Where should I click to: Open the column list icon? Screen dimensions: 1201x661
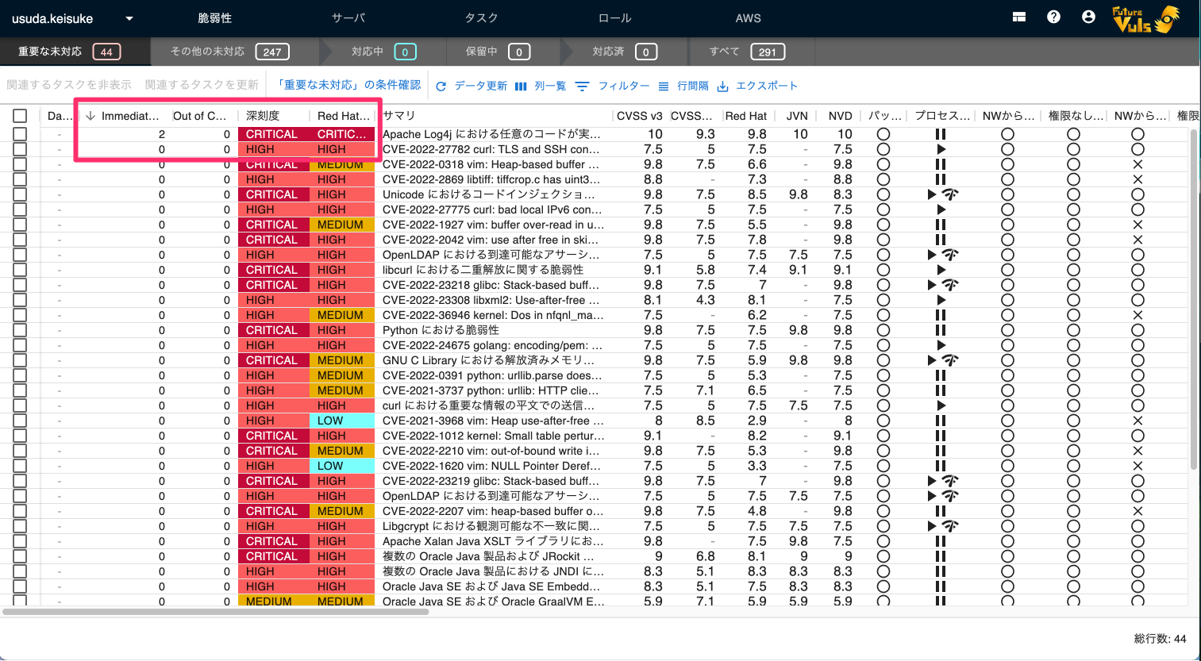click(x=521, y=86)
